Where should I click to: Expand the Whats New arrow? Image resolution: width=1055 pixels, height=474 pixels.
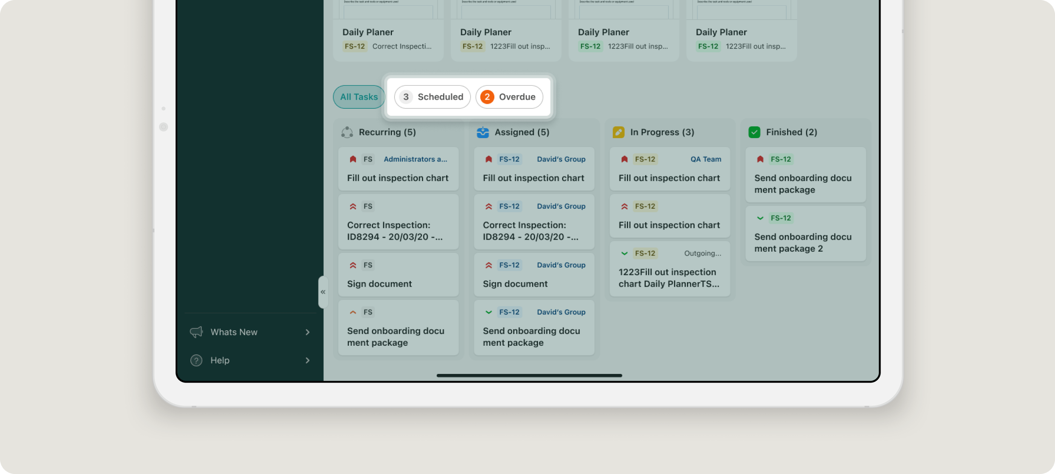[x=307, y=332]
